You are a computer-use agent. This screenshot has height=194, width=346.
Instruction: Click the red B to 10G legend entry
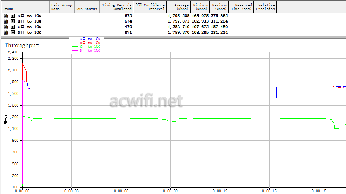86,43
